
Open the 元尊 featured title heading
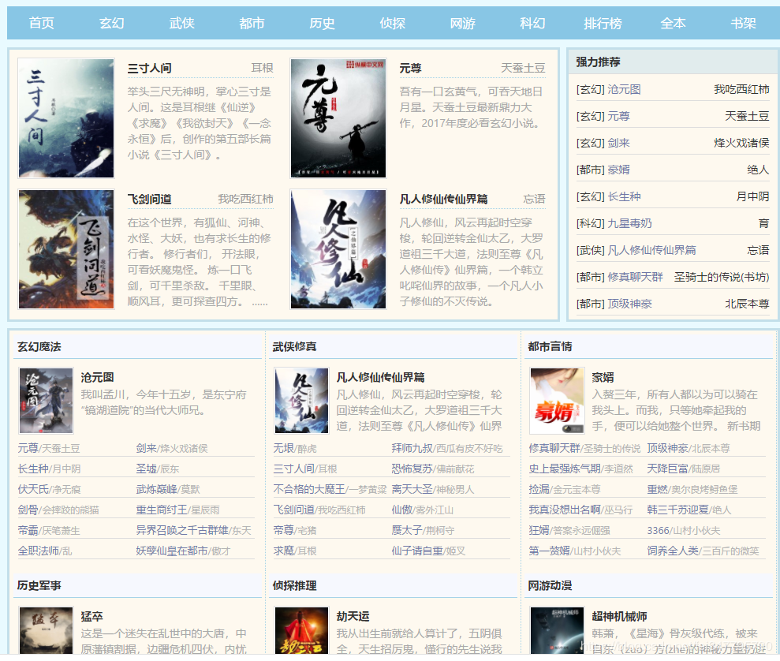[x=410, y=68]
